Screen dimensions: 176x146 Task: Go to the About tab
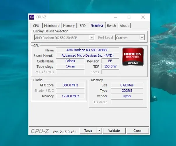pyautogui.click(x=124, y=26)
